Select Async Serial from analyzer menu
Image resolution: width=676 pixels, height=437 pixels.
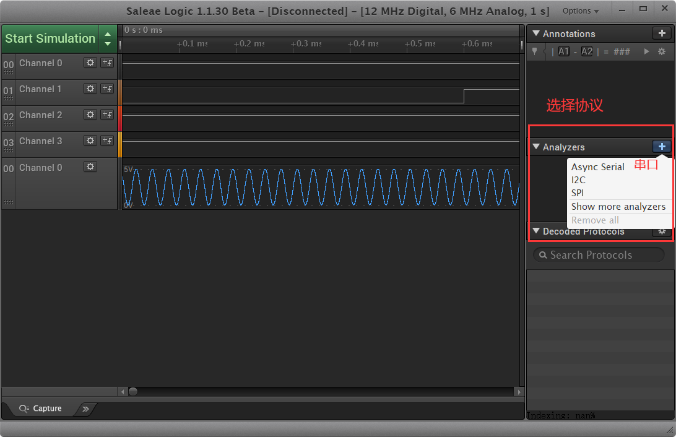[x=597, y=167]
